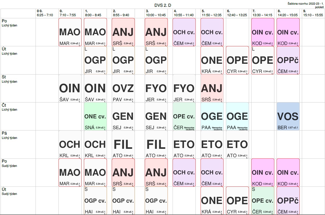Select Wednesday's OIN lesson at 7:10
This screenshot has width=325, height=215.
70,88
